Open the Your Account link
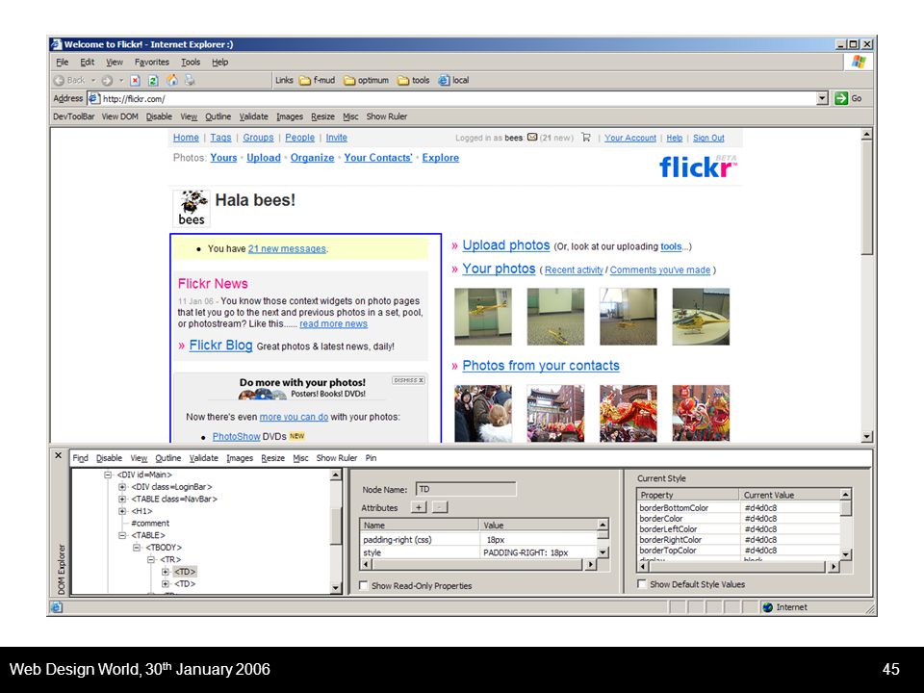This screenshot has width=924, height=693. 629,138
